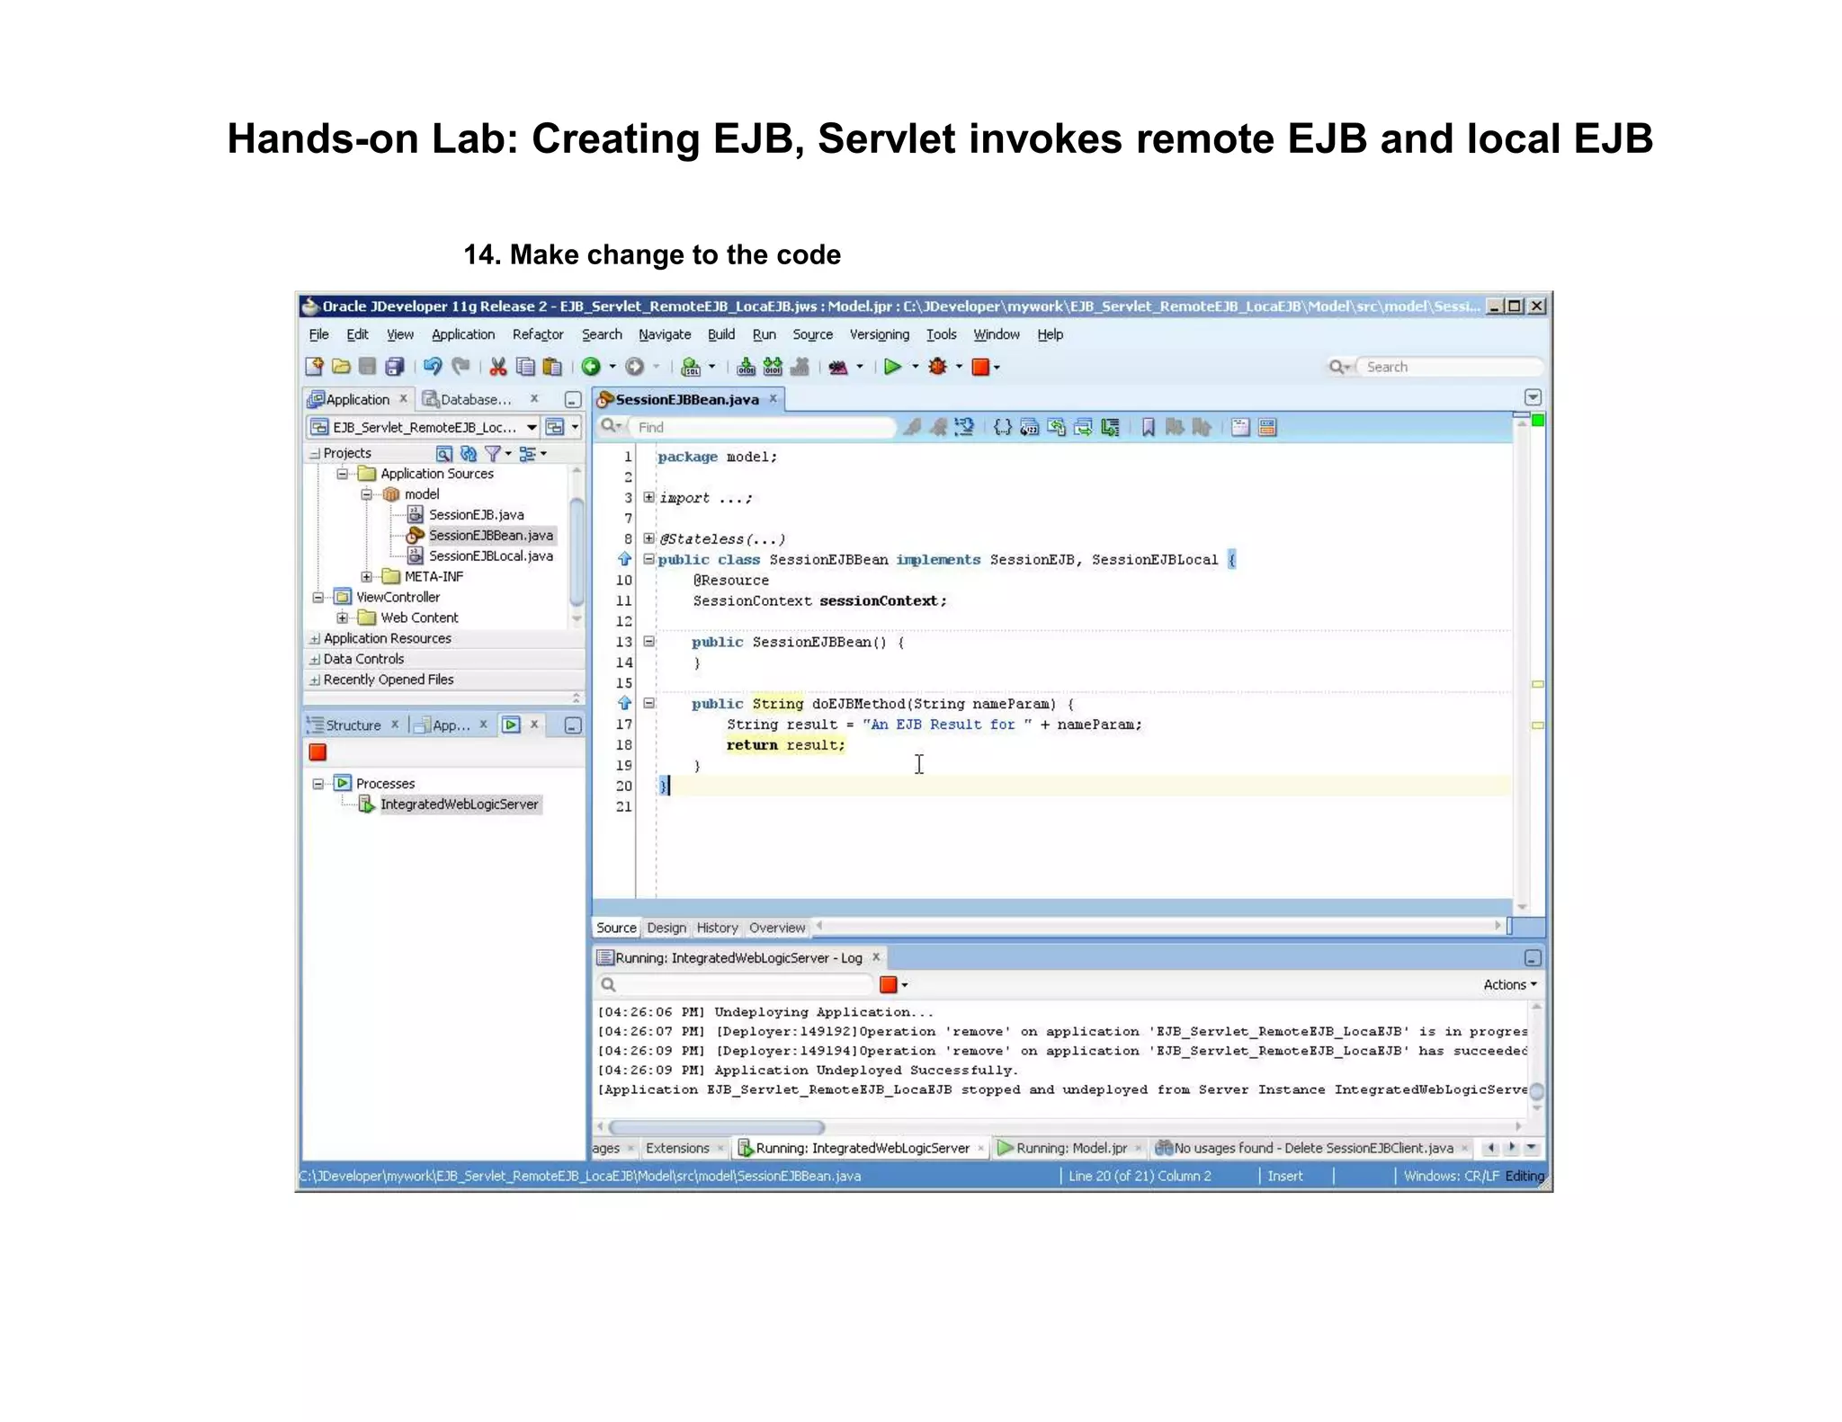The image size is (1842, 1422).
Task: Click the Go to line number icon
Action: (1029, 428)
